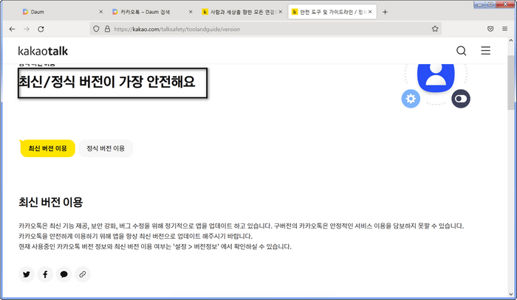Share via KakaoTalk speech bubble icon

64,274
